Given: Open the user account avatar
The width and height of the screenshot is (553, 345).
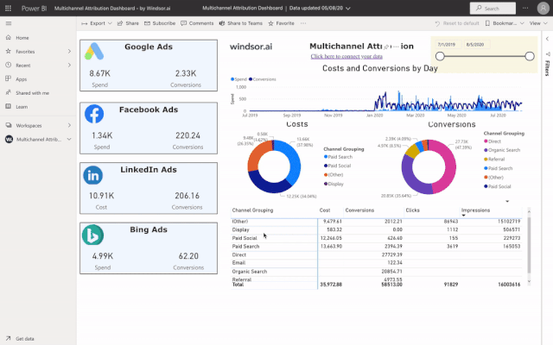Looking at the screenshot, I should coord(543,8).
